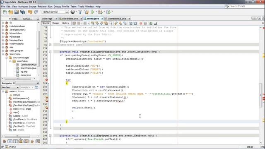Click the Build Project hammer icon

(80, 12)
